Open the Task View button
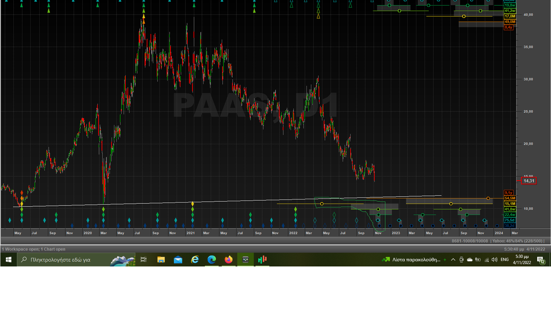This screenshot has height=309, width=551. pyautogui.click(x=144, y=260)
